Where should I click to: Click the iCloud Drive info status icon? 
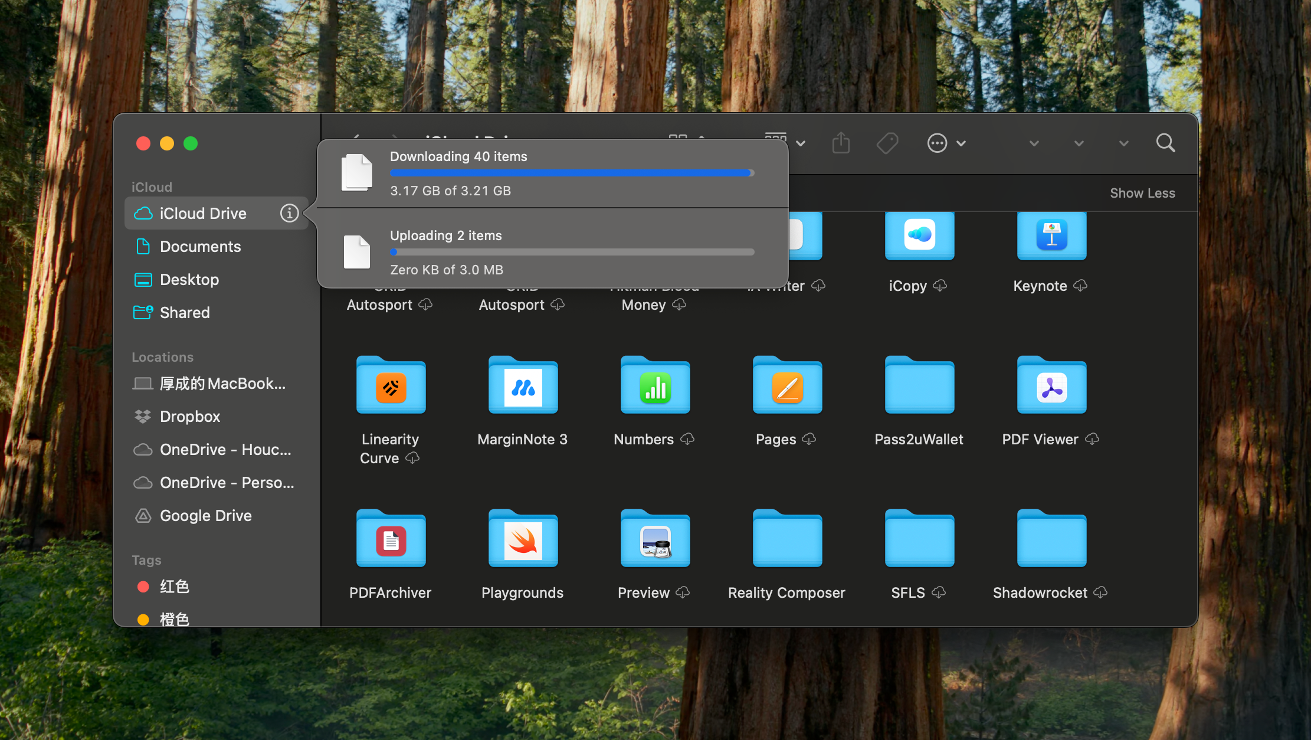[x=289, y=213]
